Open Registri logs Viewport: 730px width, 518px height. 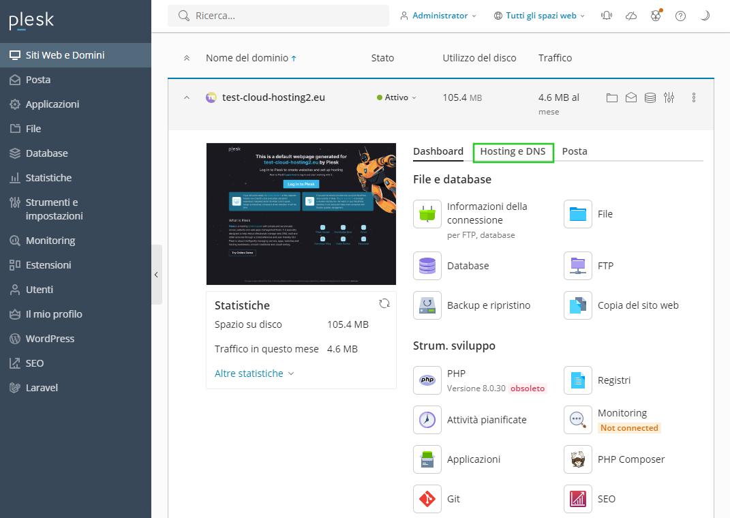597,380
